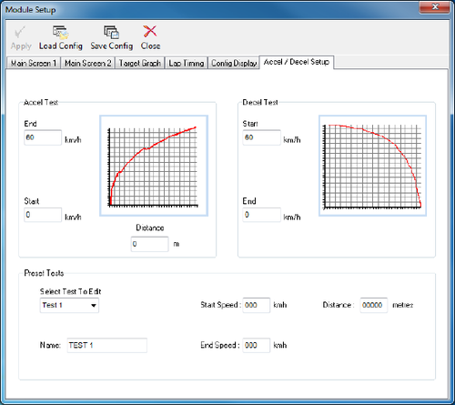Select the Lap Timing tab

187,63
